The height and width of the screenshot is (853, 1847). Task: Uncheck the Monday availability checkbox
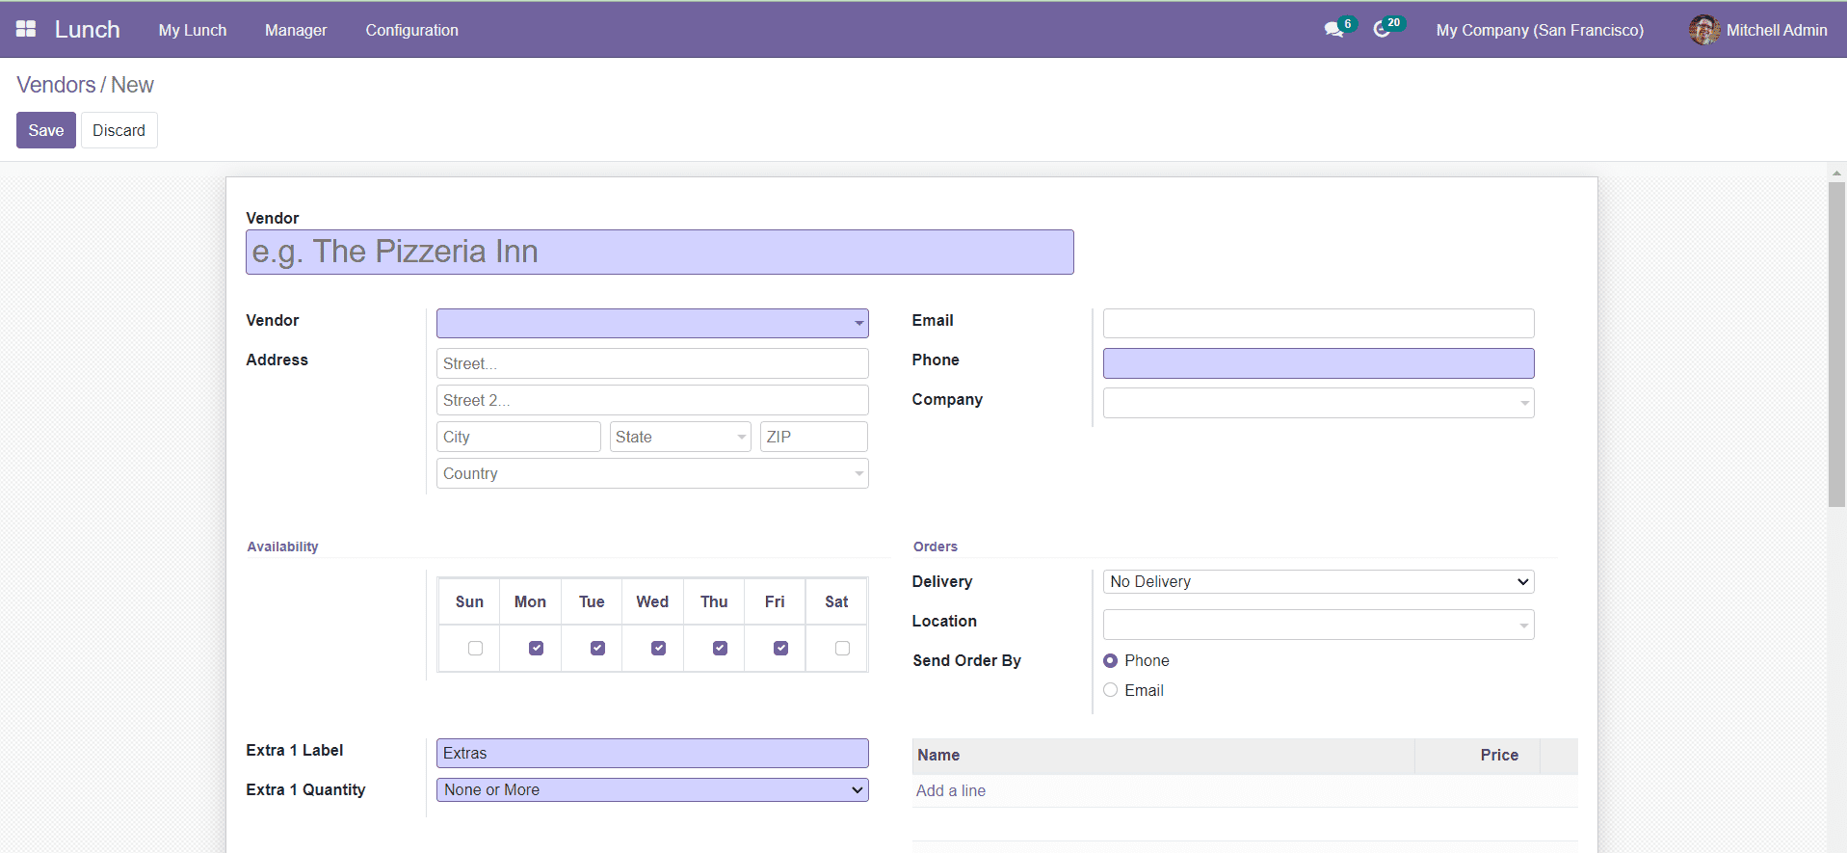[537, 649]
